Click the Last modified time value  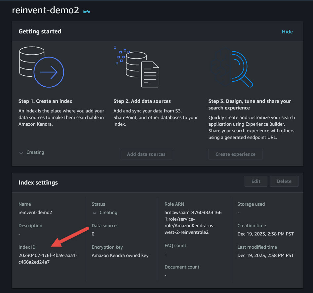pos(266,255)
